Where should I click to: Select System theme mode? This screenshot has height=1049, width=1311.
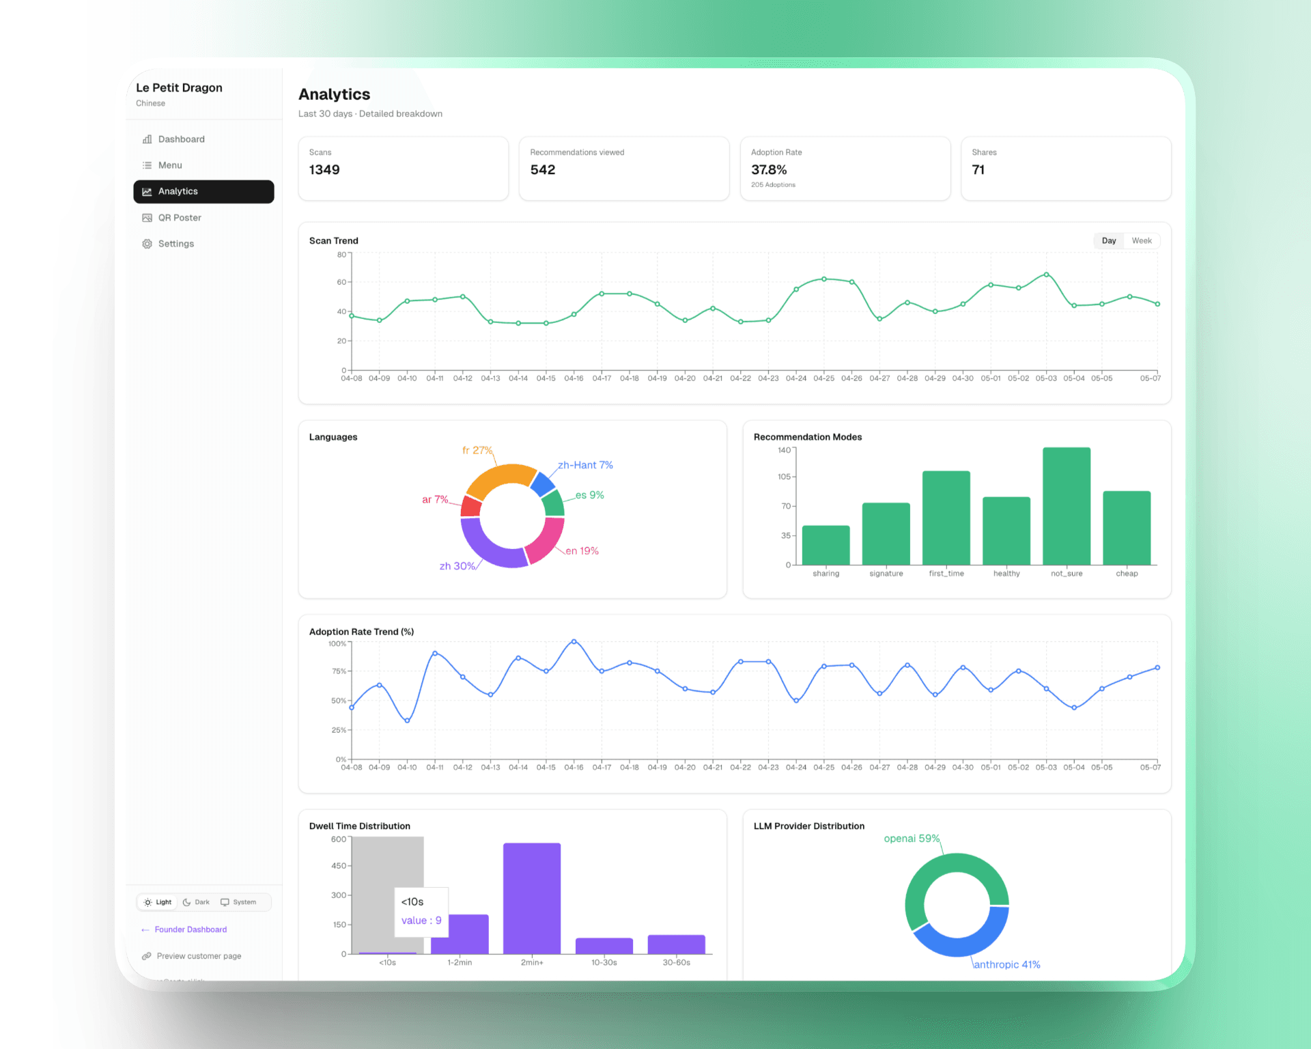coord(238,902)
